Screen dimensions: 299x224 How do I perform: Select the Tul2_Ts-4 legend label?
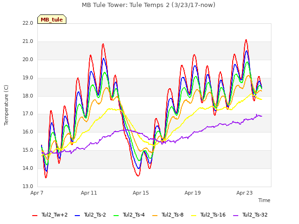pos(134,215)
